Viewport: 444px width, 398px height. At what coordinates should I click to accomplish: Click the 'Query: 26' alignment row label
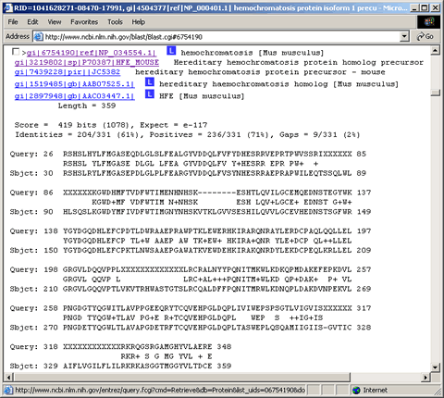point(31,154)
